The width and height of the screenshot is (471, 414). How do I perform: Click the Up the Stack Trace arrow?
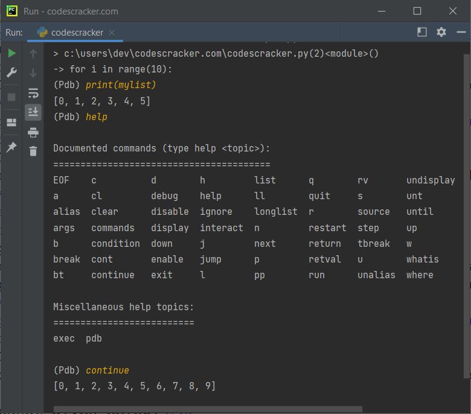[33, 54]
